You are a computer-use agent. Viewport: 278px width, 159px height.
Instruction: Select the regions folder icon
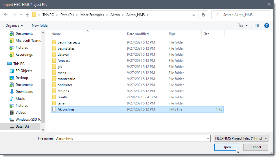(54, 91)
